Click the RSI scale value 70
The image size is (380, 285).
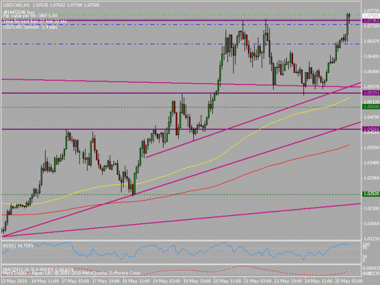(x=365, y=248)
